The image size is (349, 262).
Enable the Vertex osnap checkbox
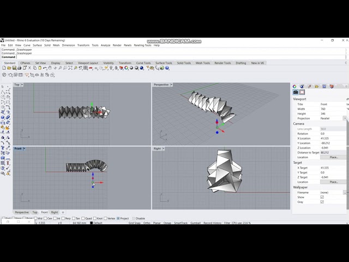coord(105,218)
